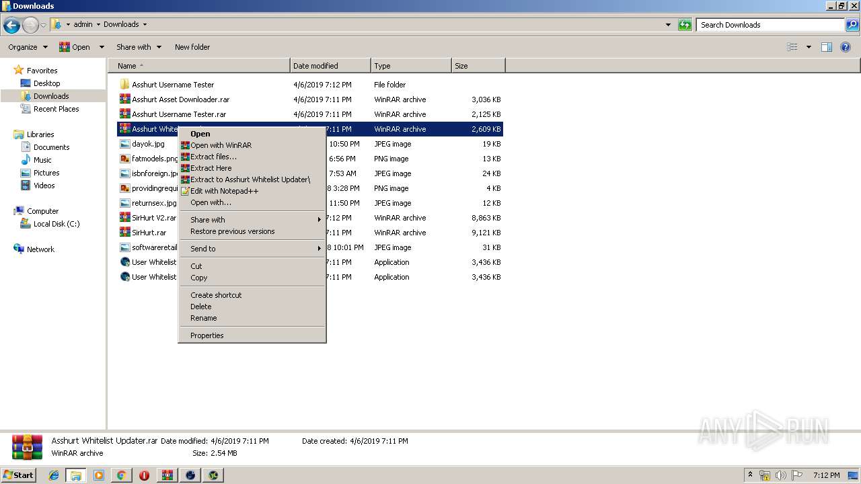The height and width of the screenshot is (484, 861).
Task: Click the volume icon in system tray
Action: point(781,475)
